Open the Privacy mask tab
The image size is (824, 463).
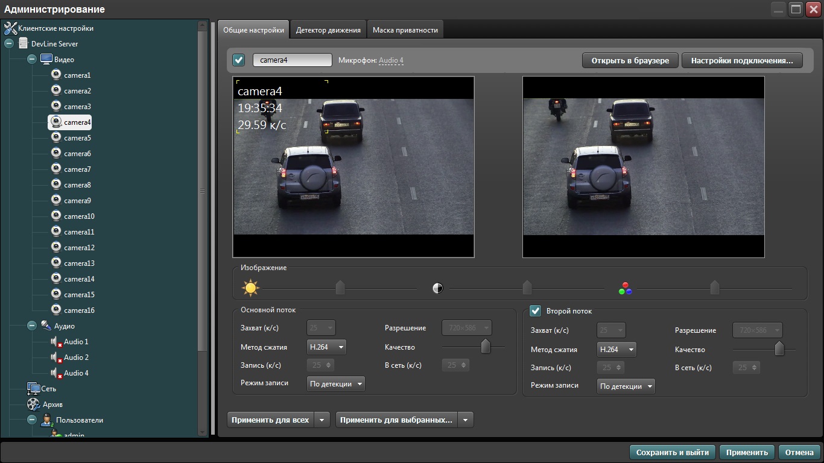tap(405, 30)
